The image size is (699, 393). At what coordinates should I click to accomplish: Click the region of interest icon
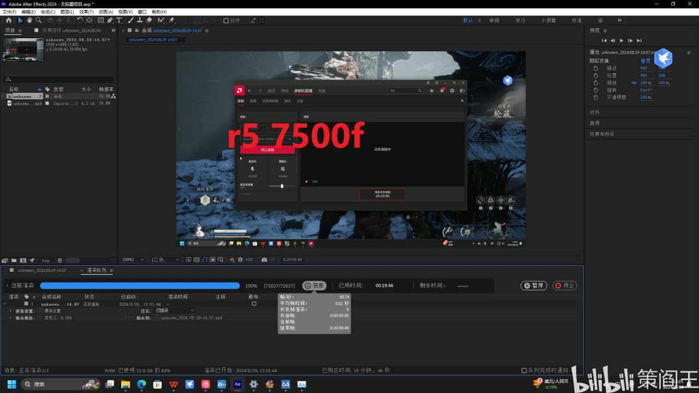click(x=212, y=260)
